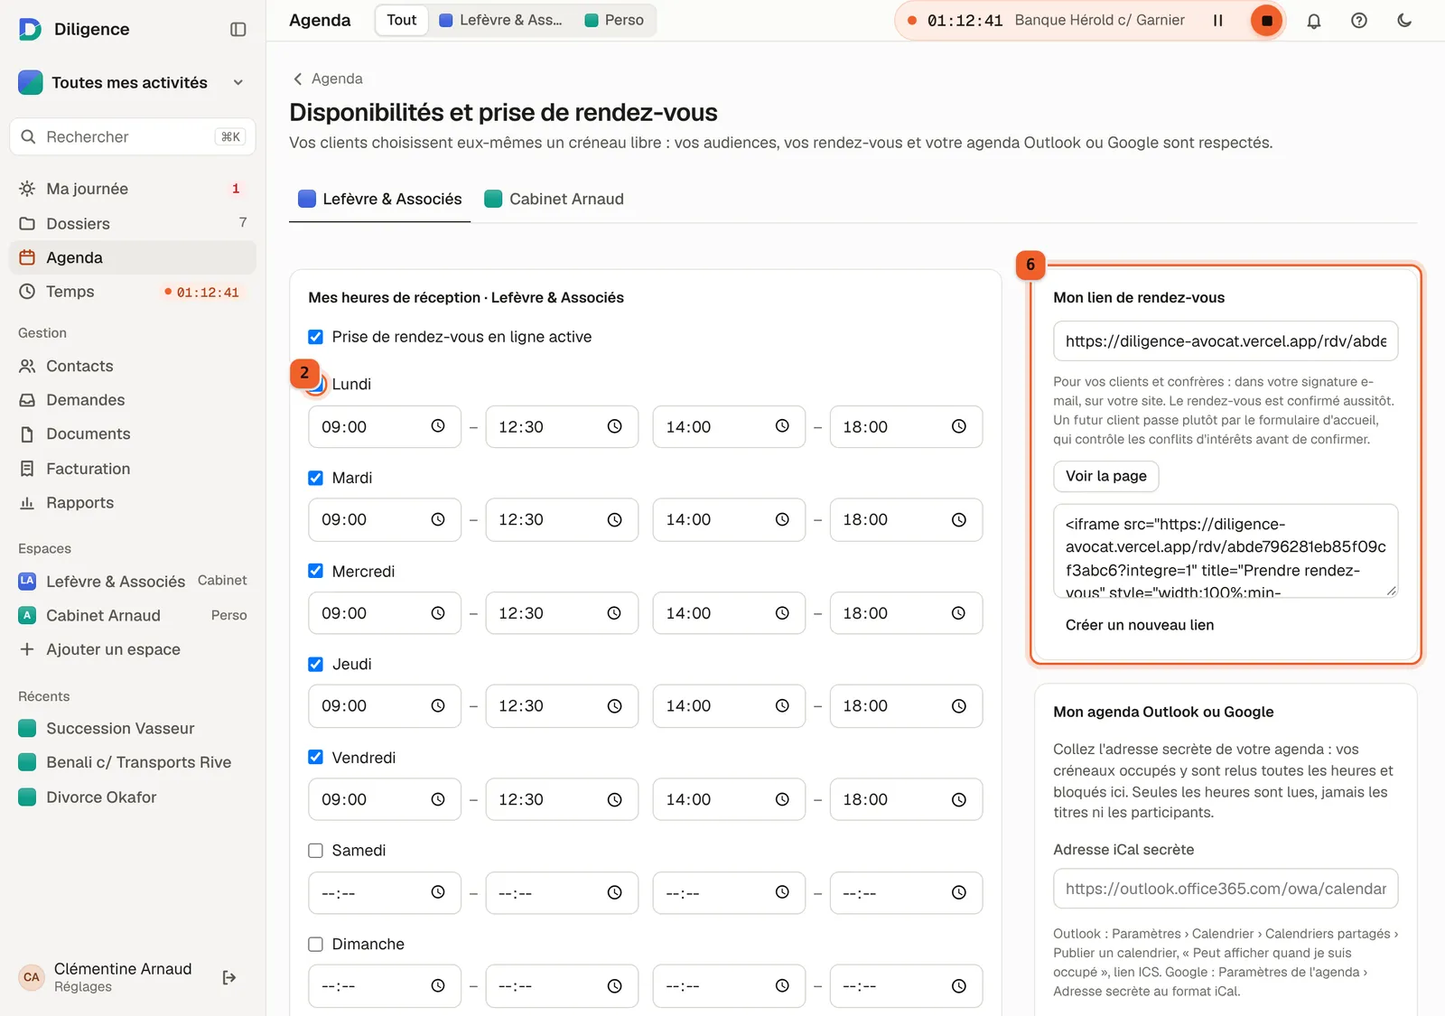The image size is (1445, 1016).
Task: Stop the Banque Hérold timer
Action: [1266, 21]
